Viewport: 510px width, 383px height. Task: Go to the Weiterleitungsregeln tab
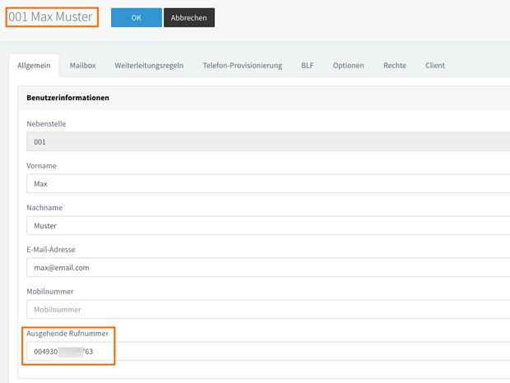point(149,65)
